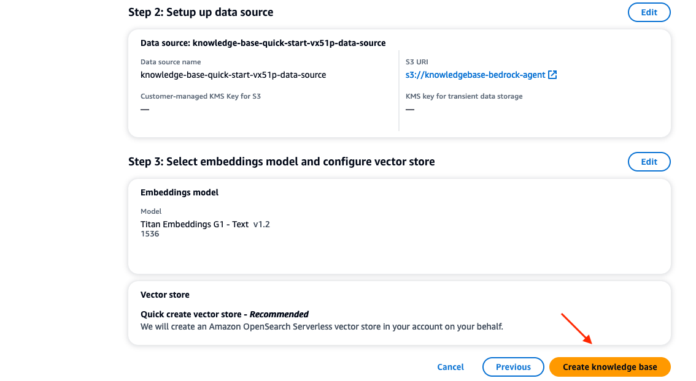The height and width of the screenshot is (381, 696).
Task: Go back with the Previous button
Action: click(x=513, y=367)
